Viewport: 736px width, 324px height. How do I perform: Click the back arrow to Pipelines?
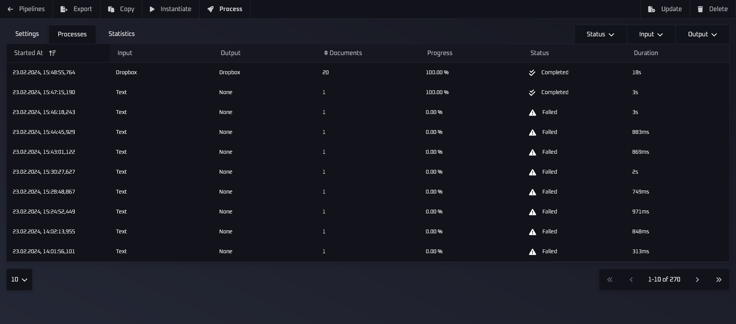tap(10, 9)
